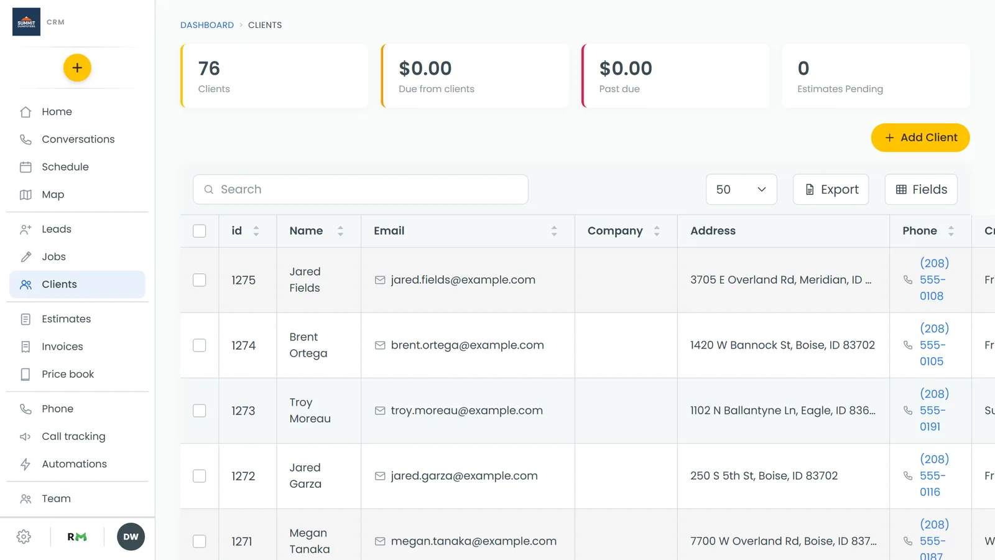Click phone icon next to Jared Fields' number

point(908,280)
